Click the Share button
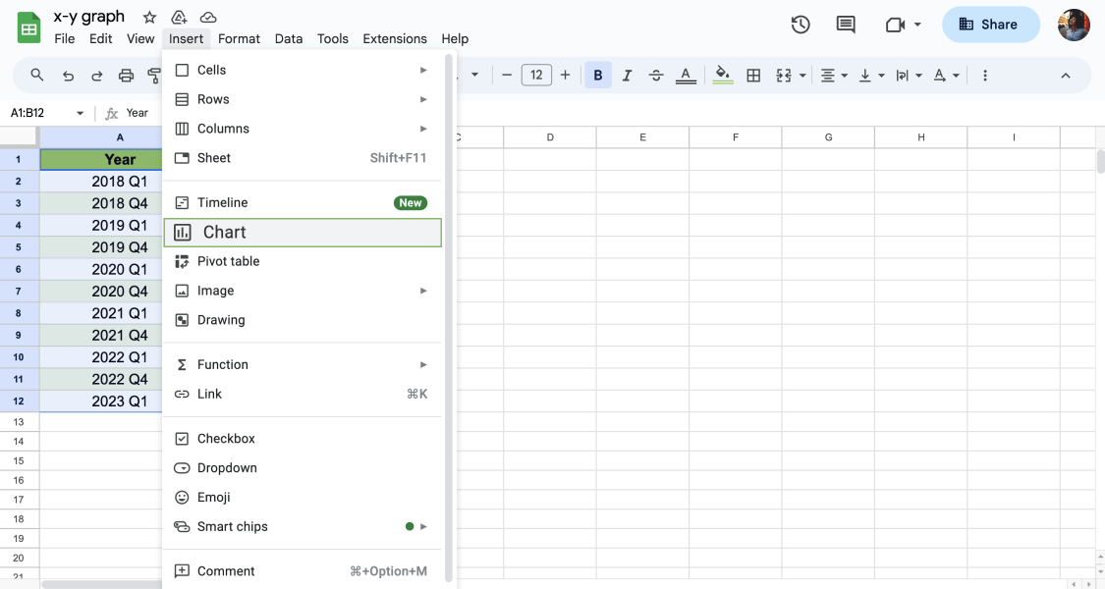Viewport: 1105px width, 589px height. [990, 24]
